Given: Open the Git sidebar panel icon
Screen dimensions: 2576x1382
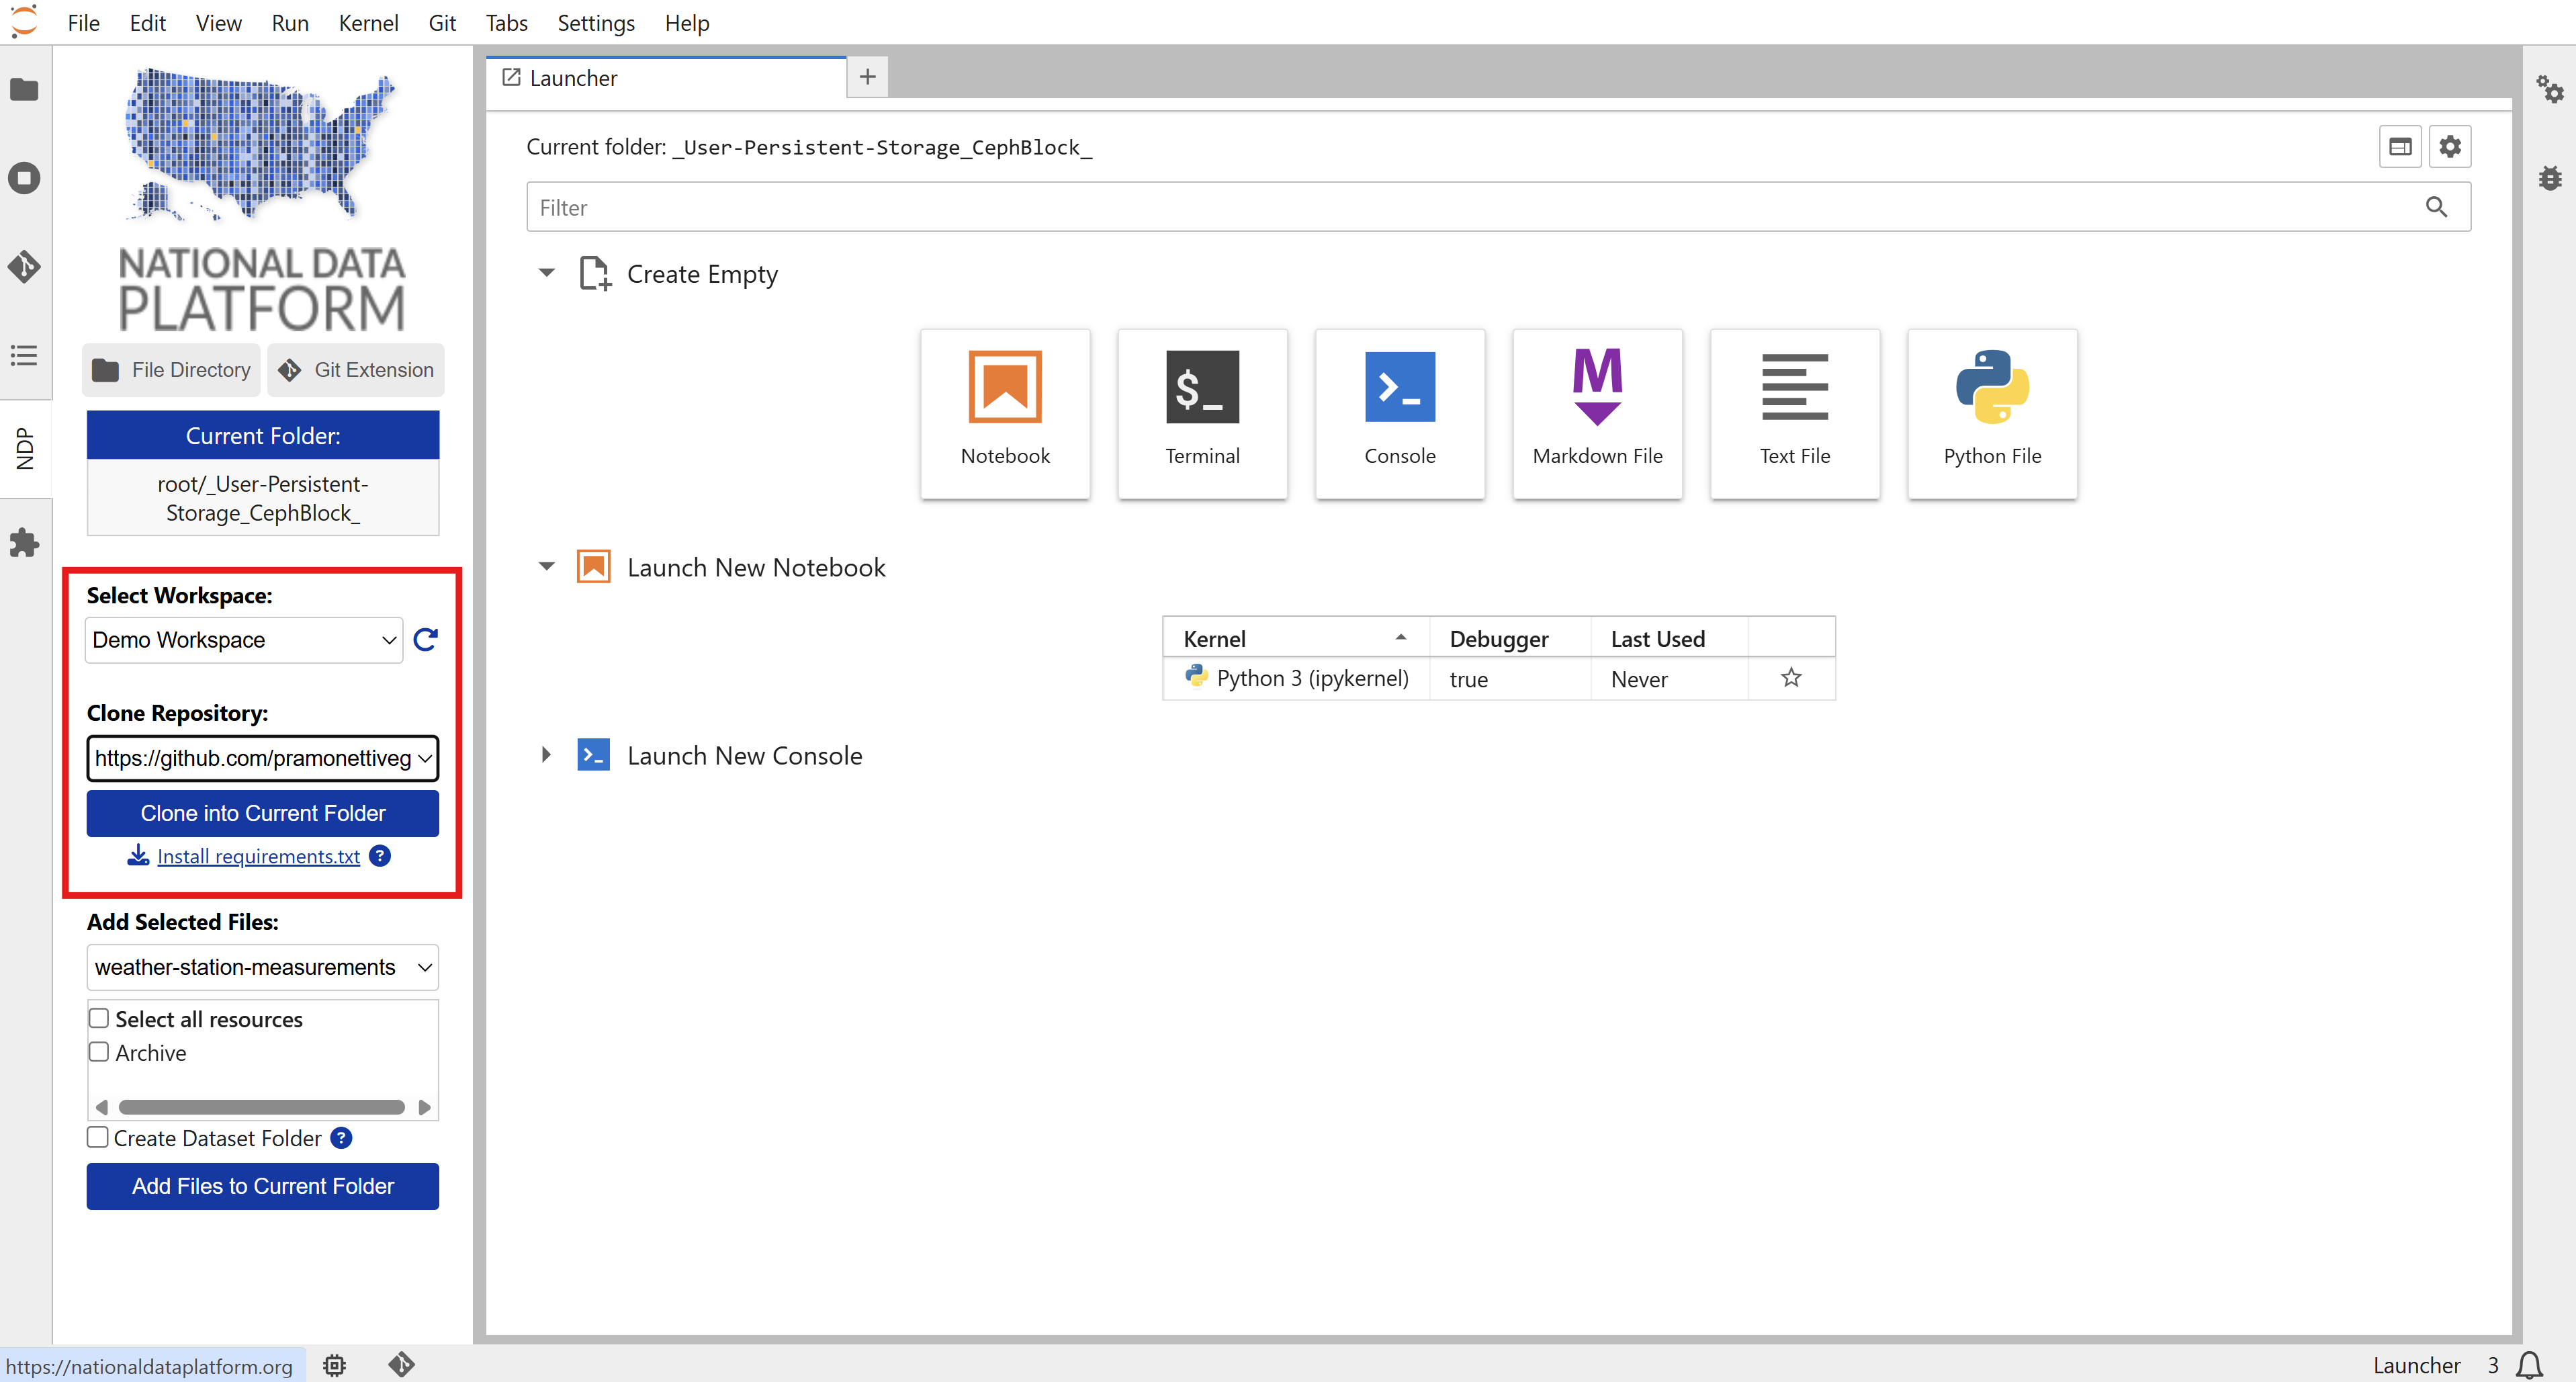Looking at the screenshot, I should [x=24, y=267].
